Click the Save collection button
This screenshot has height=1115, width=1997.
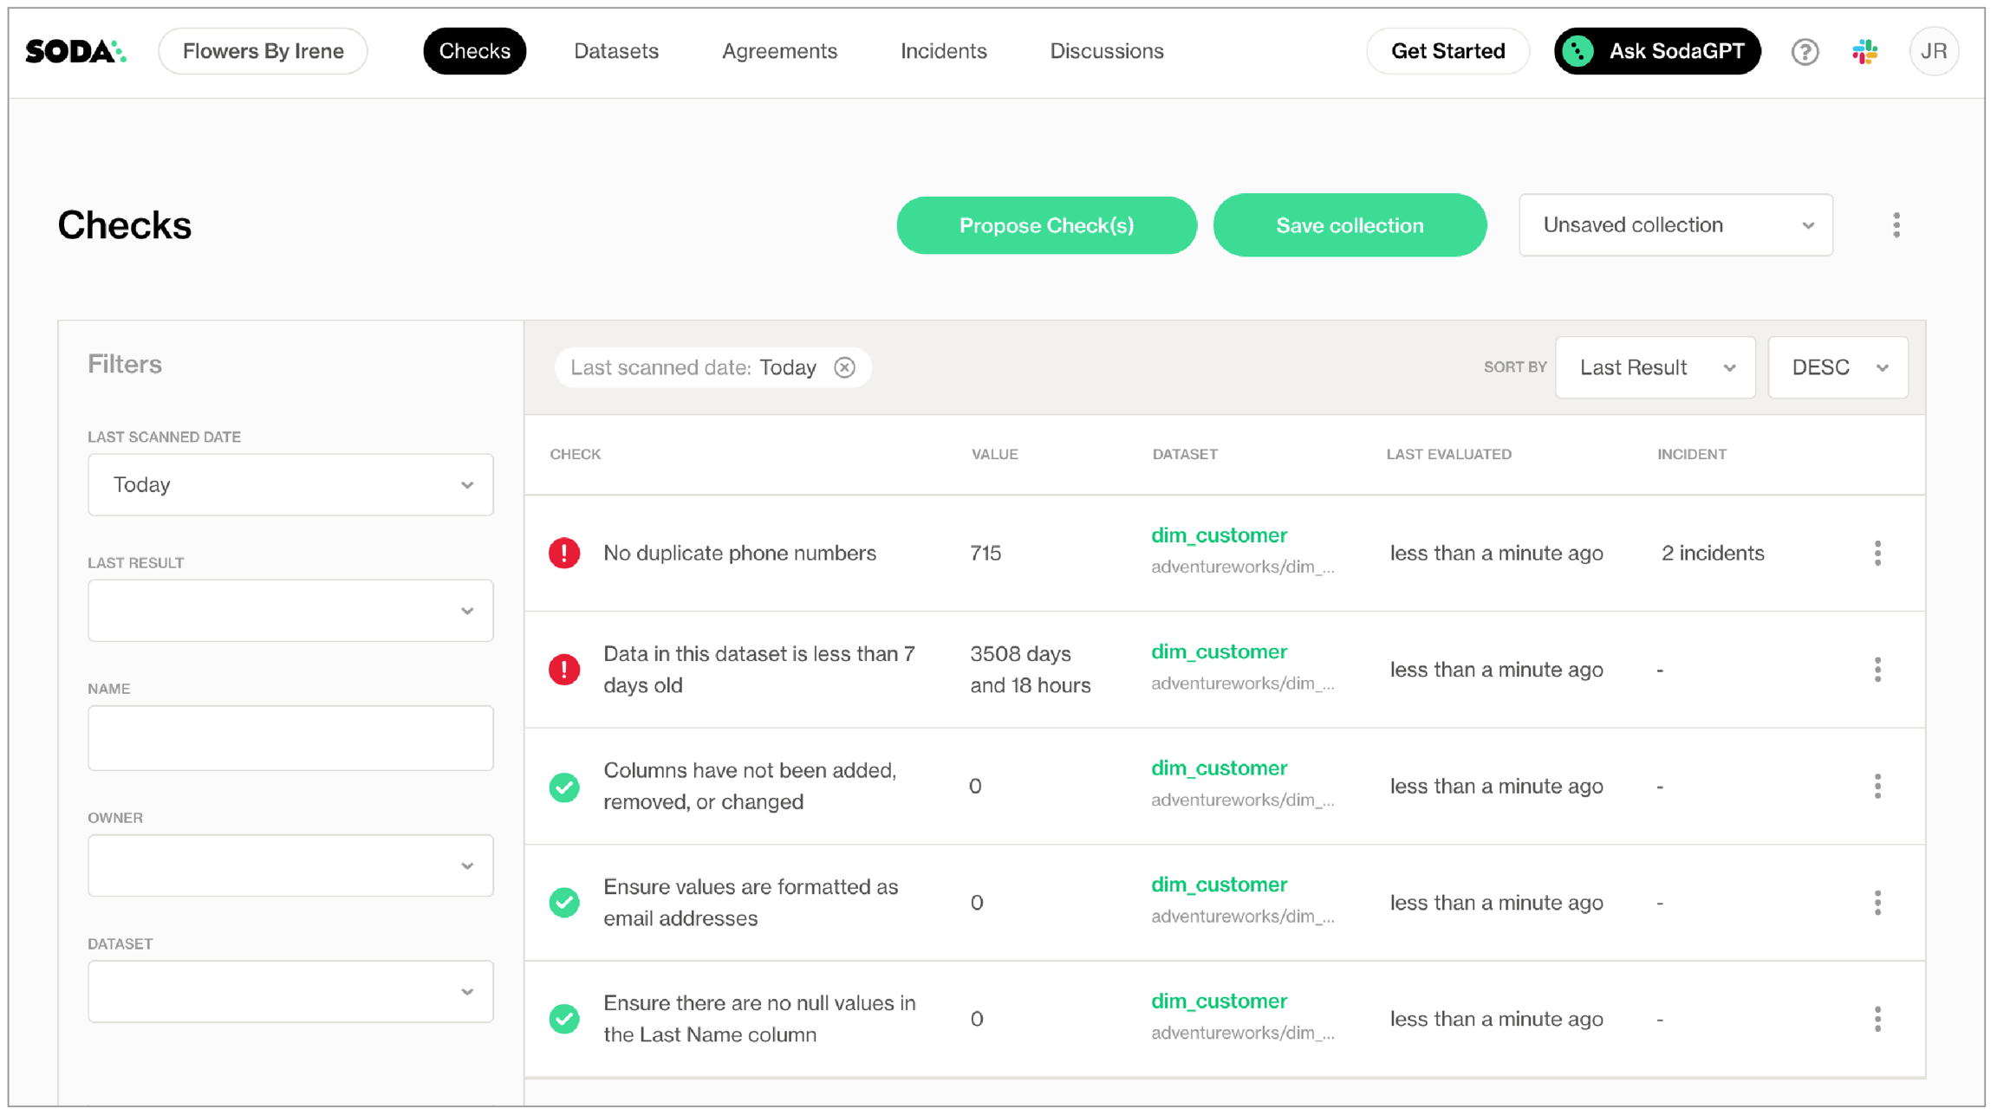[1349, 225]
